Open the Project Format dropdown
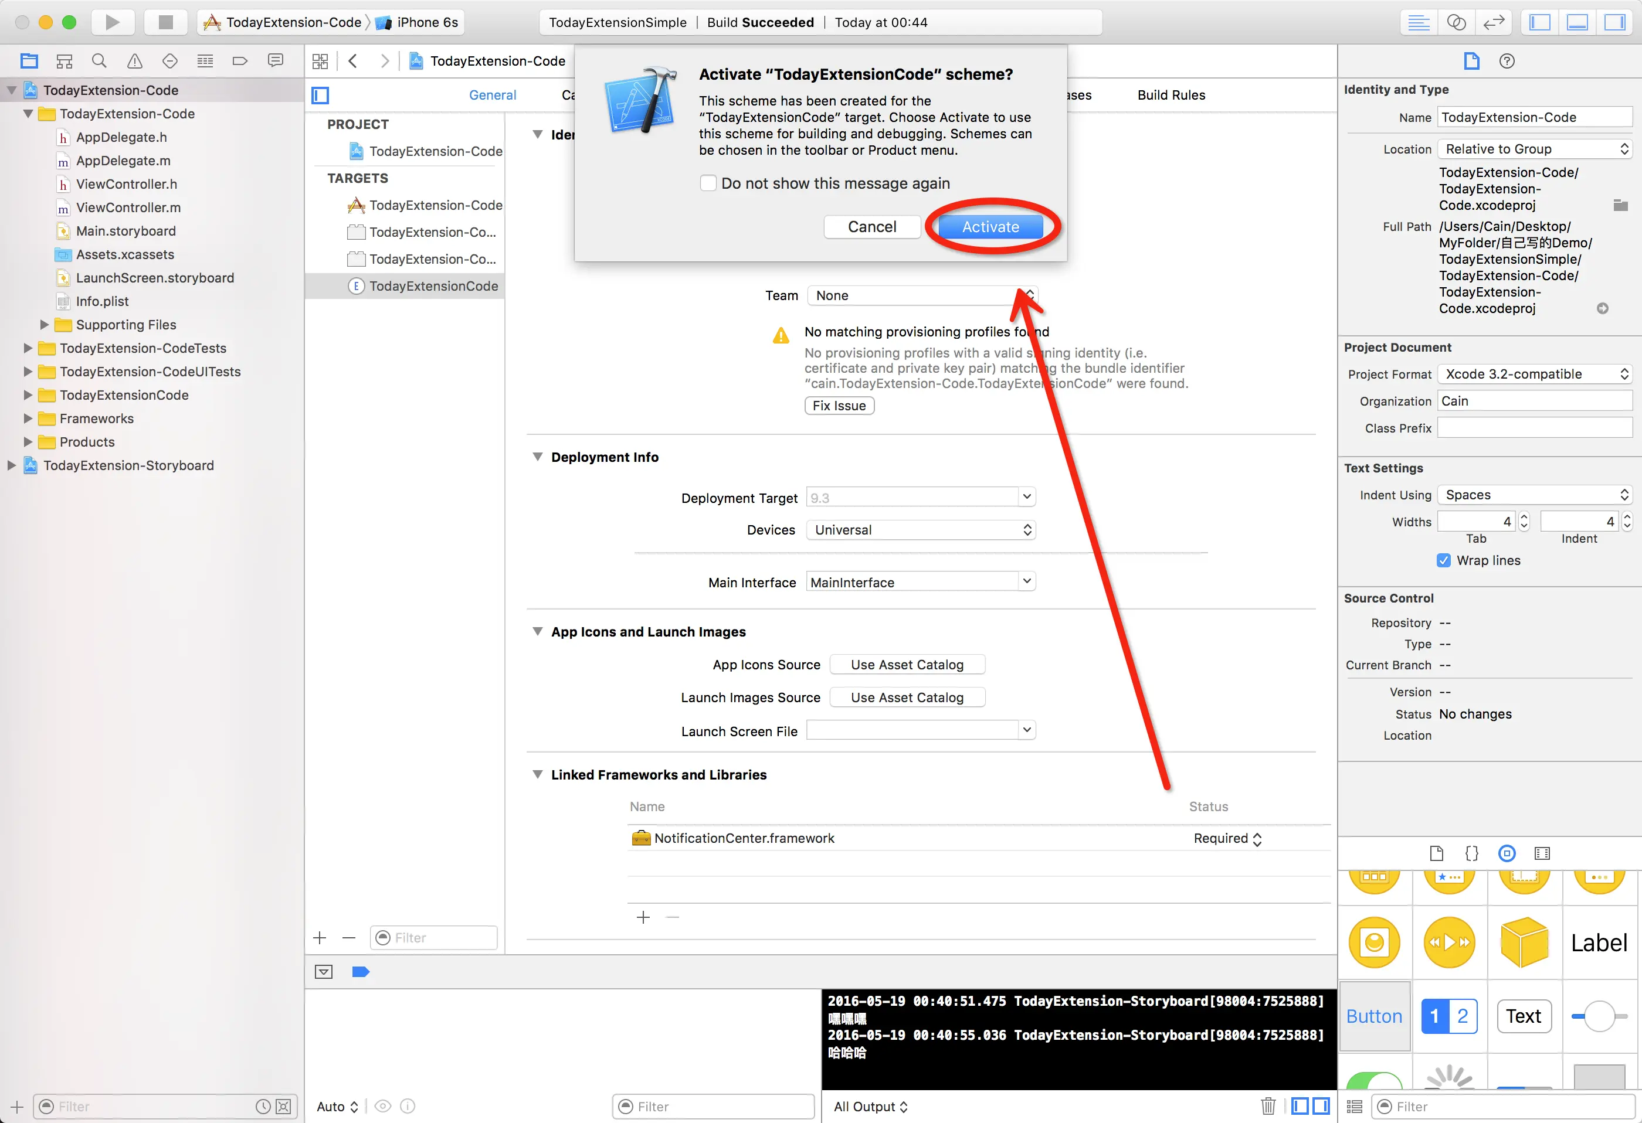 (1535, 373)
